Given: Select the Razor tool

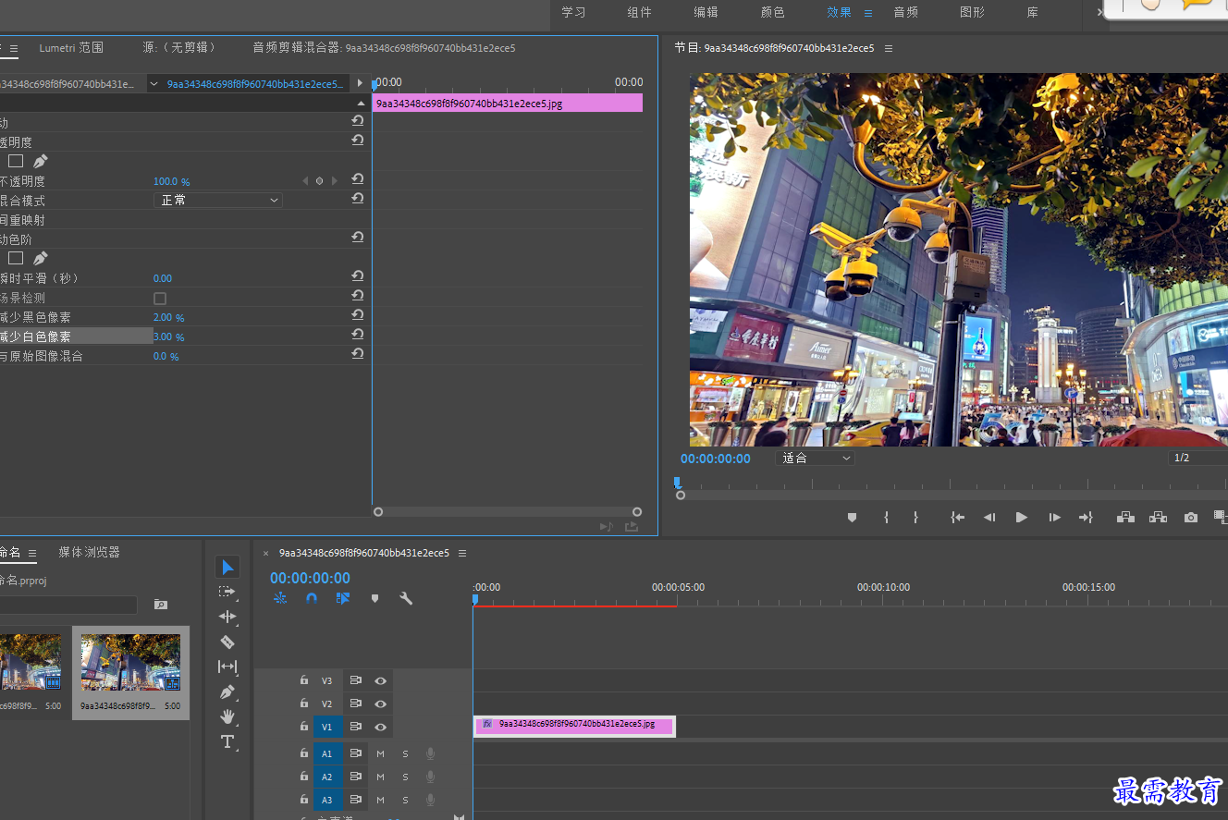Looking at the screenshot, I should click(227, 642).
